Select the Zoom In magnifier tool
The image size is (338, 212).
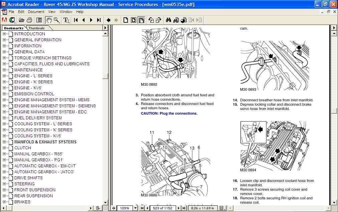(x=56, y=20)
